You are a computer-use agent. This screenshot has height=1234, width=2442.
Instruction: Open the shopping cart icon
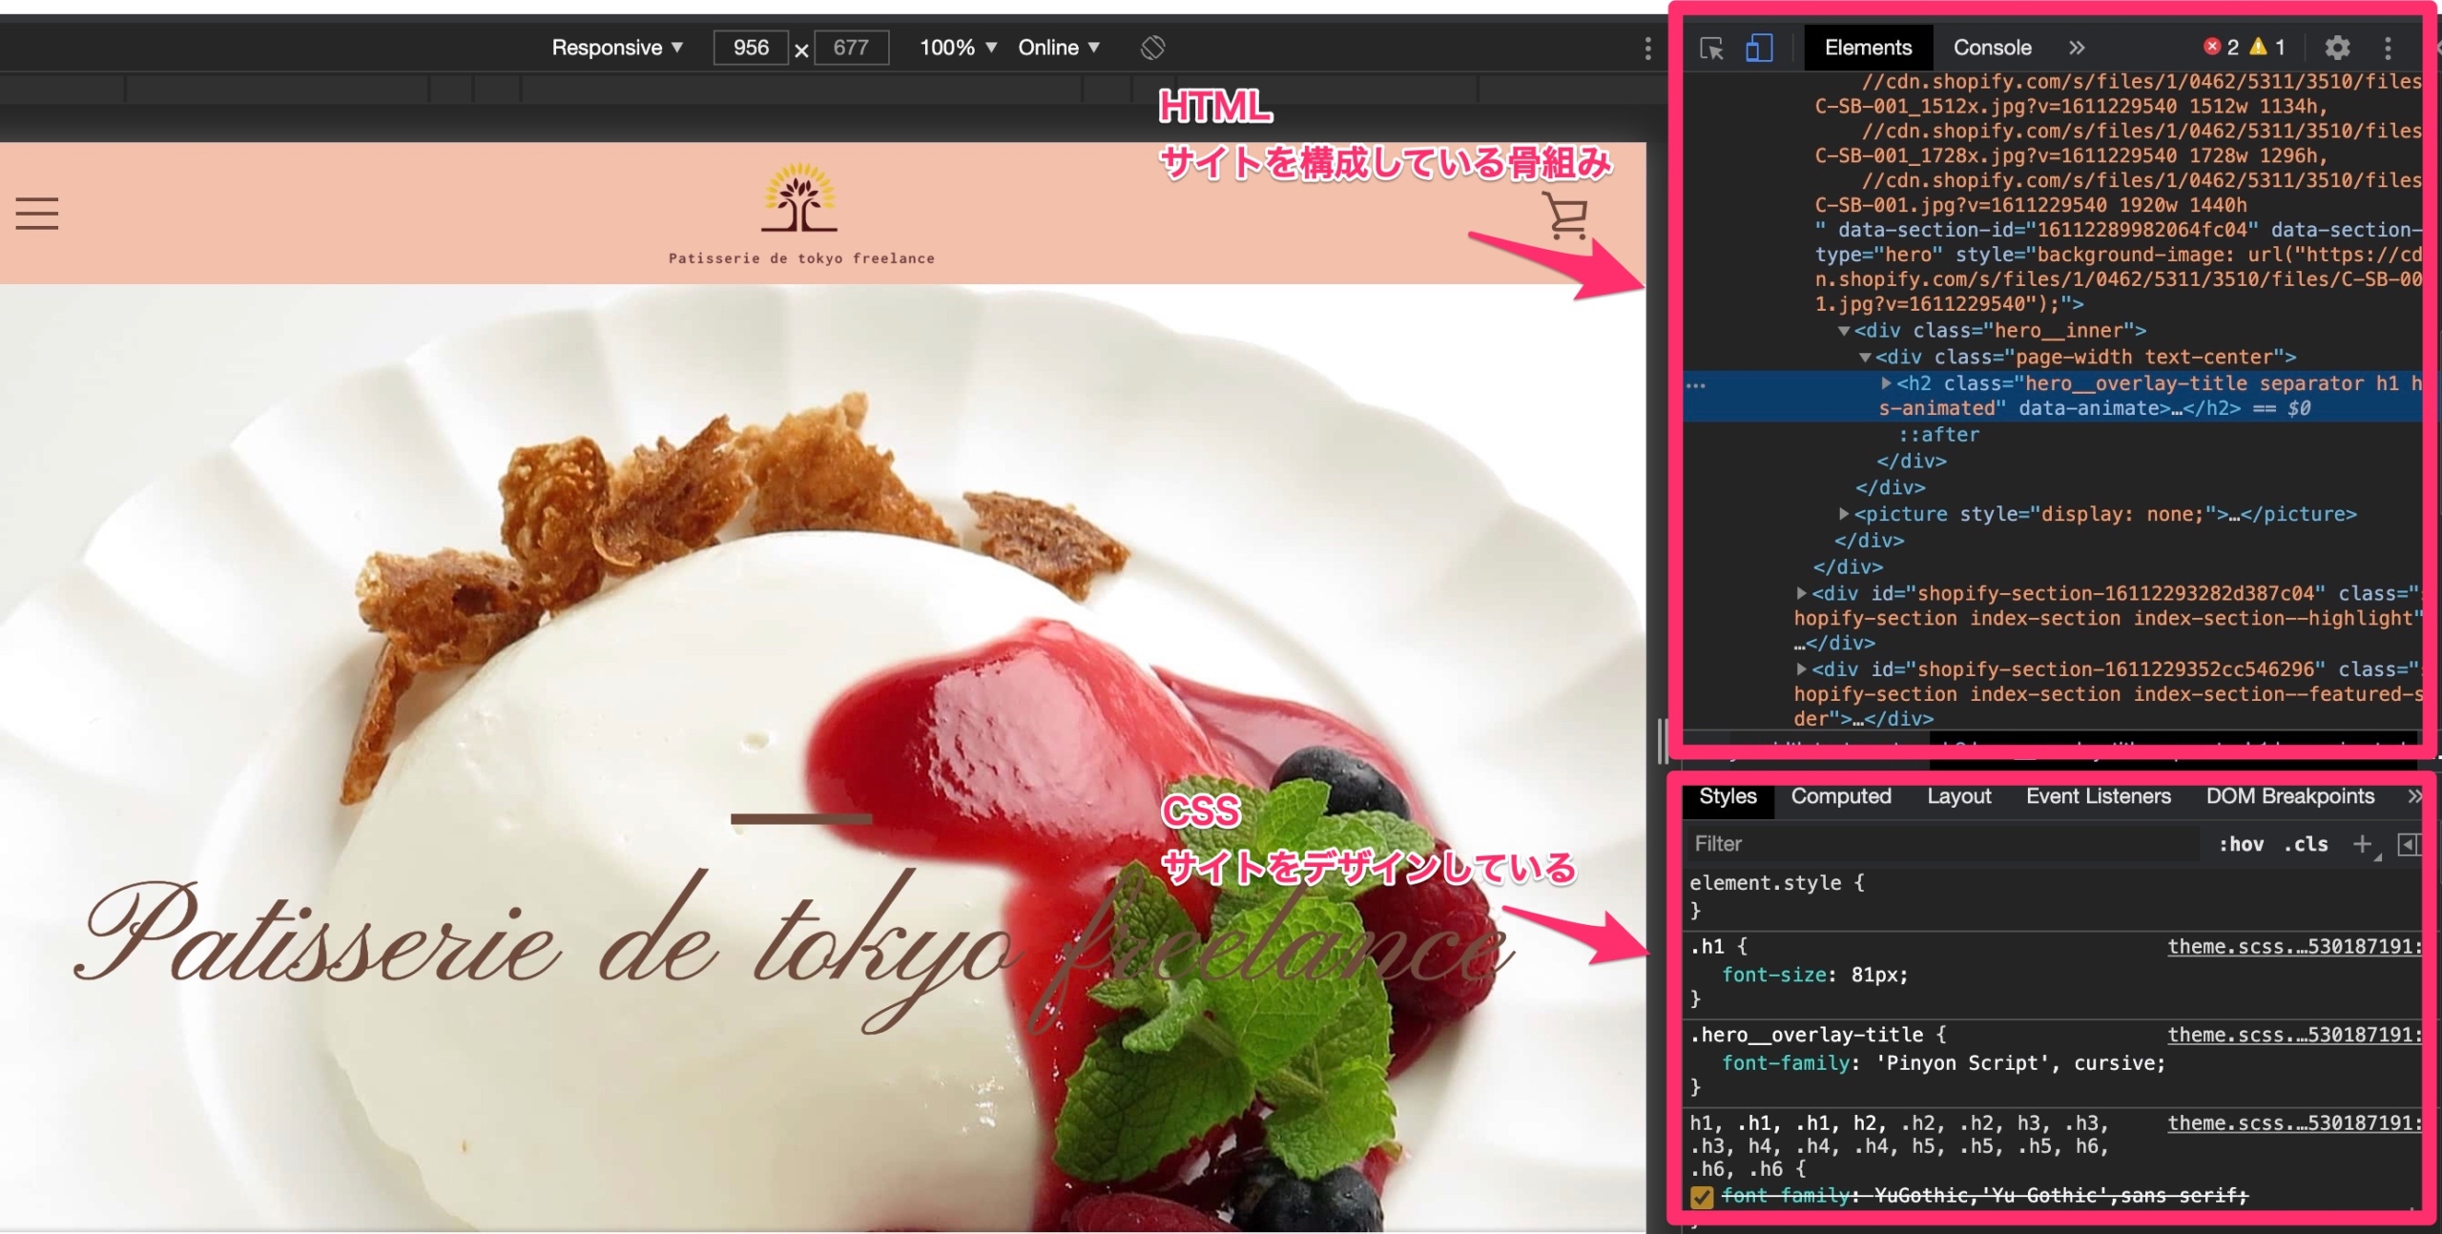pos(1565,216)
